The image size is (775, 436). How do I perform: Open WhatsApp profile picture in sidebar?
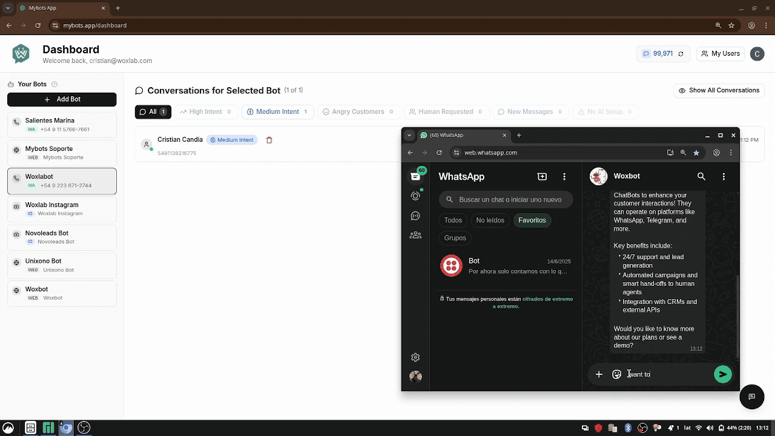[415, 376]
